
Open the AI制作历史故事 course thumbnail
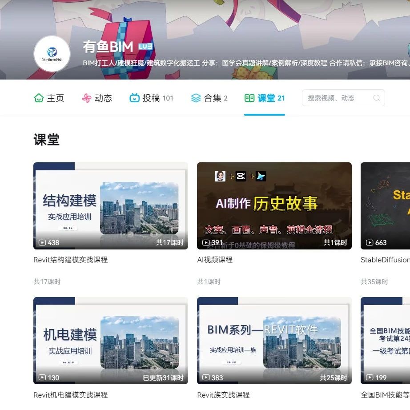[x=274, y=206]
